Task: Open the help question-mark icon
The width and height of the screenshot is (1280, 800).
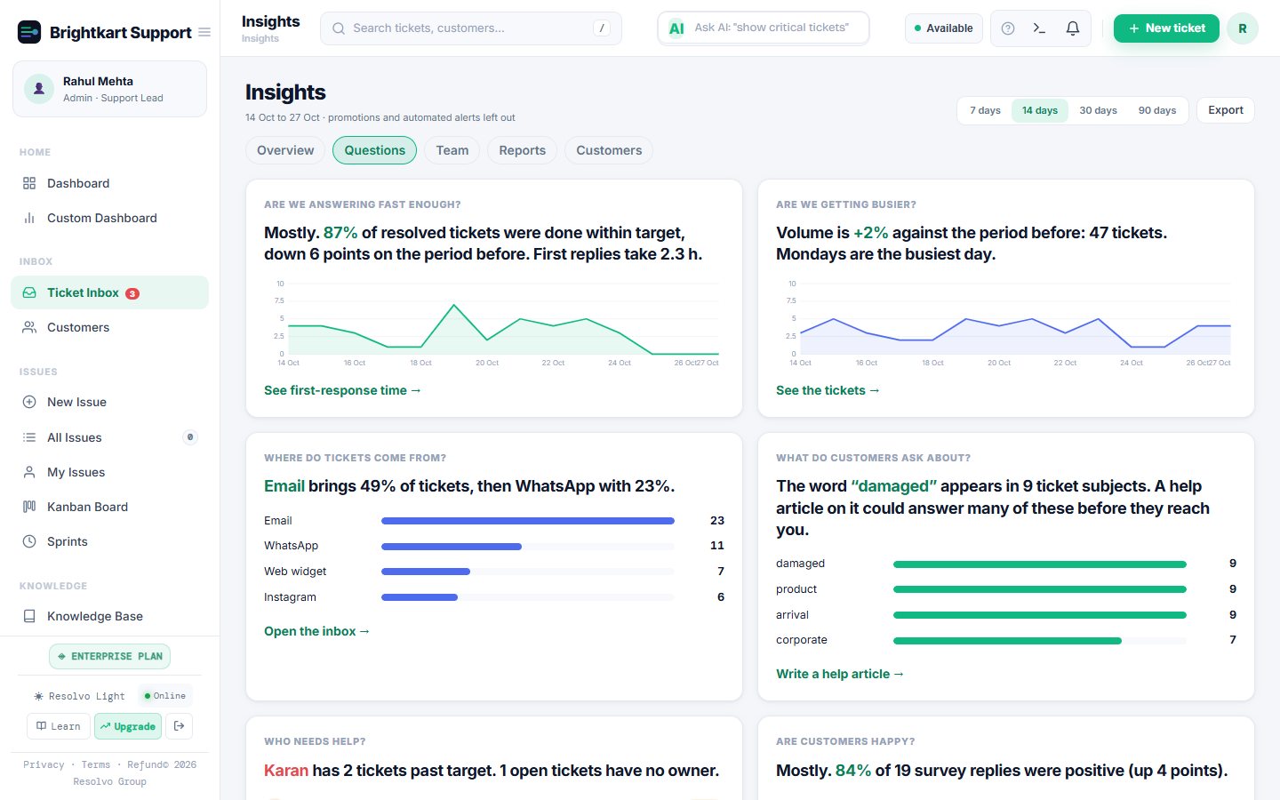Action: [1008, 28]
